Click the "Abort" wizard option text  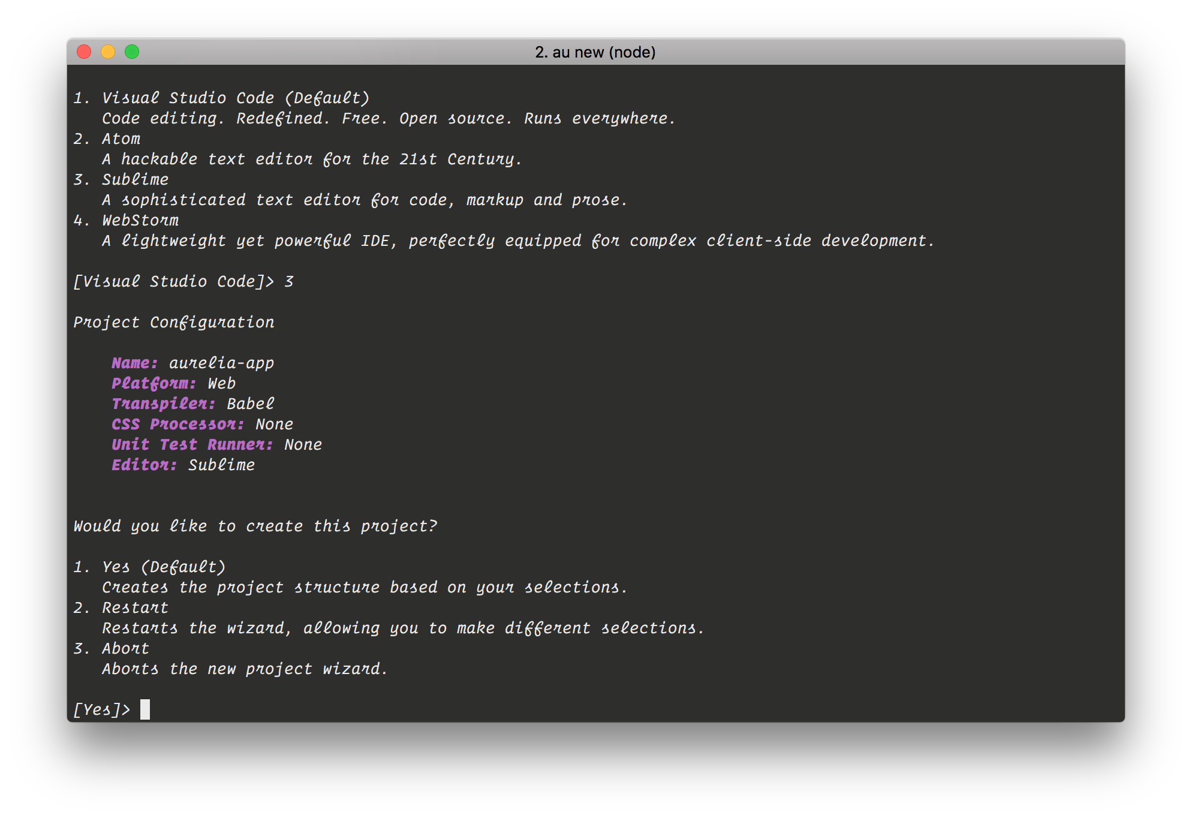tap(125, 648)
